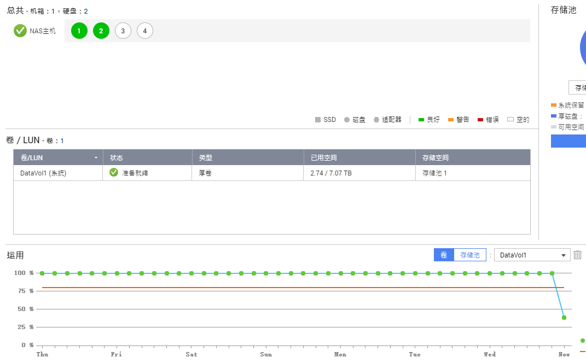The image size is (586, 363).
Task: Click the NAS主机 green check status icon
Action: [x=20, y=31]
